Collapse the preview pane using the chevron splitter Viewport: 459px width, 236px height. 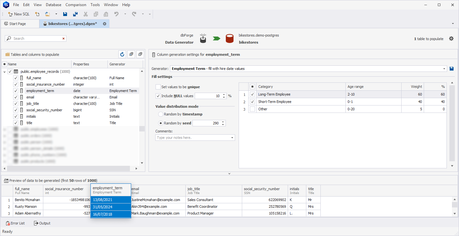click(x=229, y=174)
